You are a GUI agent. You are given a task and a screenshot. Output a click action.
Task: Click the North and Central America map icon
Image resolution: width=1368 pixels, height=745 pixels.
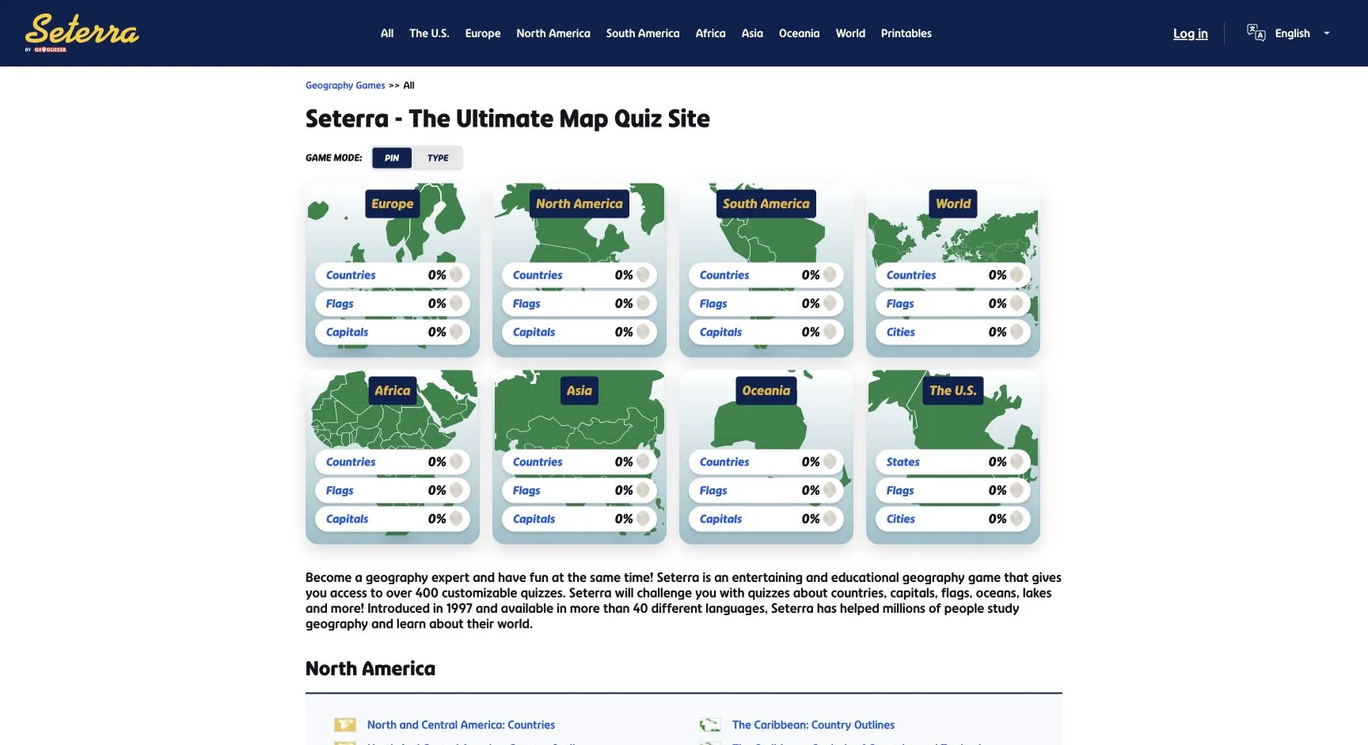tap(345, 724)
